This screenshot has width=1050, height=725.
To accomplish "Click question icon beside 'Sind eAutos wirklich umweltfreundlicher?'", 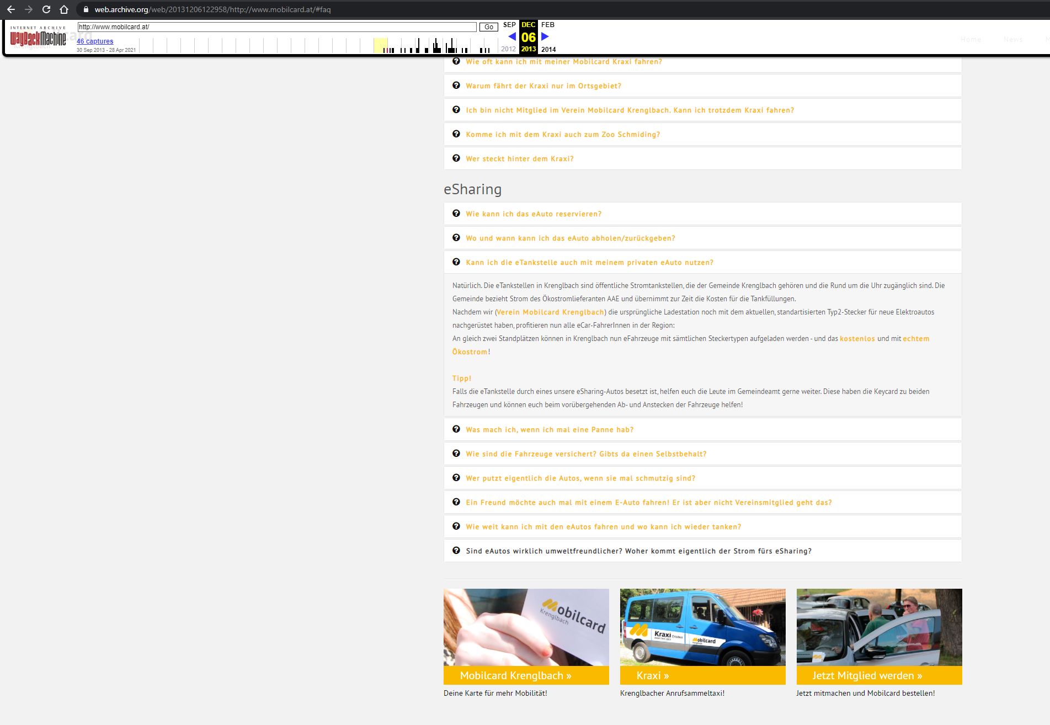I will point(456,551).
